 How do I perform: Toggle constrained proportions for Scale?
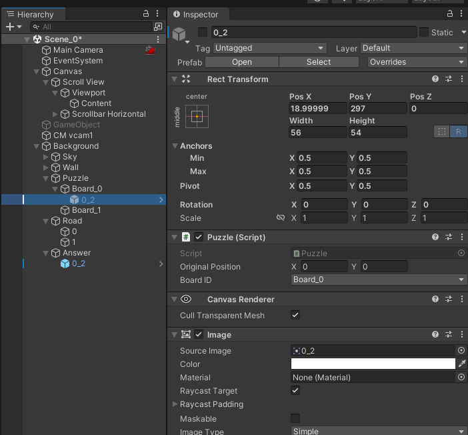tap(281, 217)
